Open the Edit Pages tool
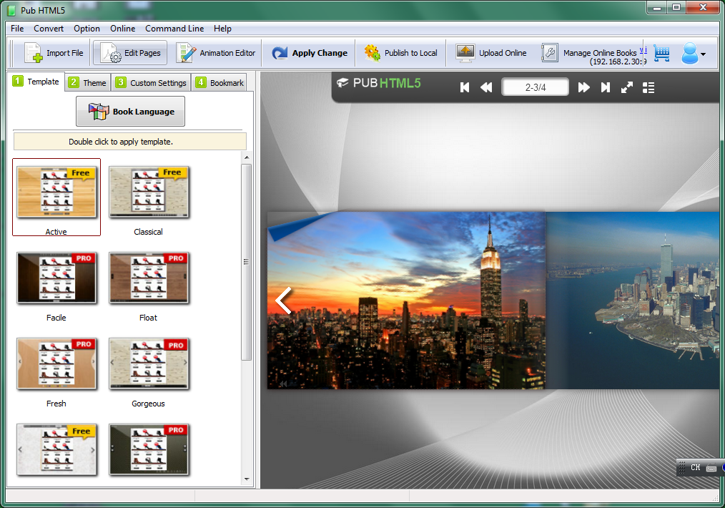Screen dimensions: 725x508 click(x=130, y=53)
